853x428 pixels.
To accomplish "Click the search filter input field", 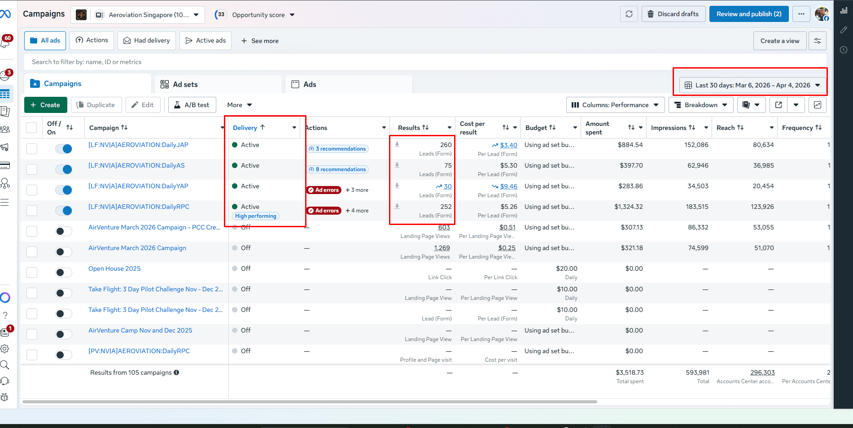I will tap(425, 62).
